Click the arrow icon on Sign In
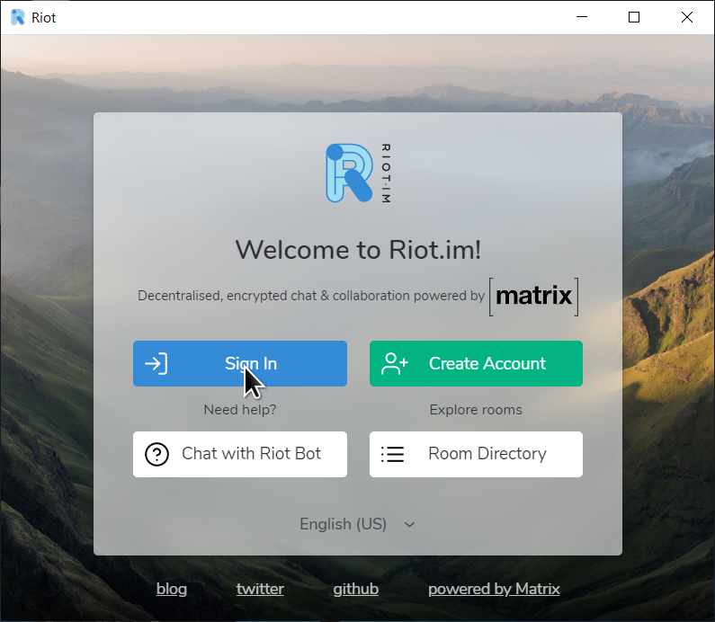Screen dimensions: 715x622 (156, 364)
